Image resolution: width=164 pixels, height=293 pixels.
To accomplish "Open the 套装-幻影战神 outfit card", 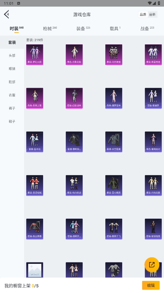I will pyautogui.click(x=74, y=98).
